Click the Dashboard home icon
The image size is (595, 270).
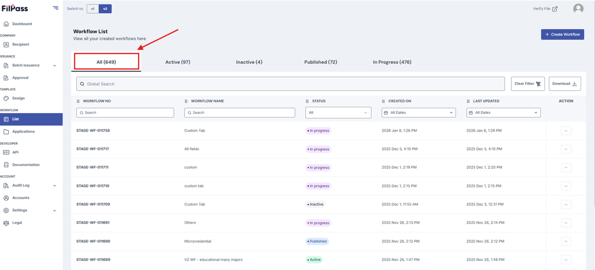(6, 24)
